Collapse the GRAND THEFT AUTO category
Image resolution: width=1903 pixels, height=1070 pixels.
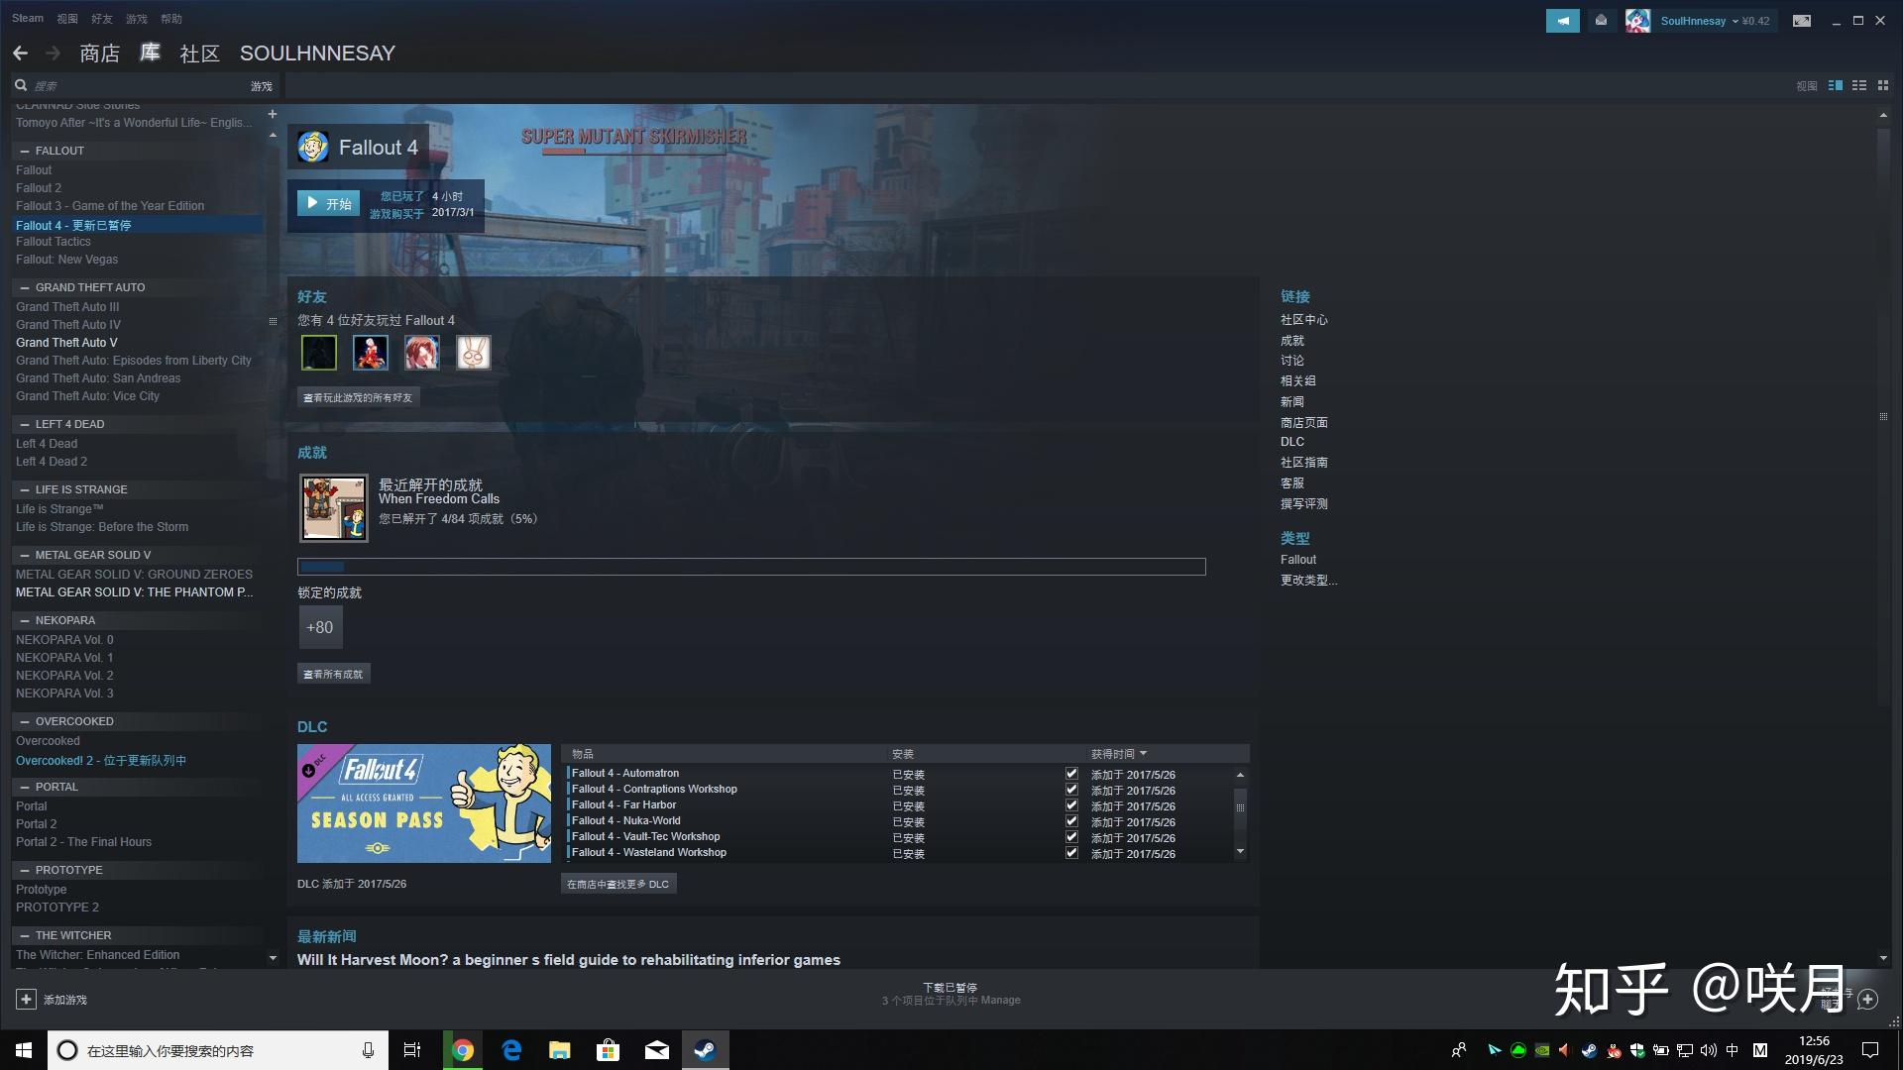click(24, 287)
